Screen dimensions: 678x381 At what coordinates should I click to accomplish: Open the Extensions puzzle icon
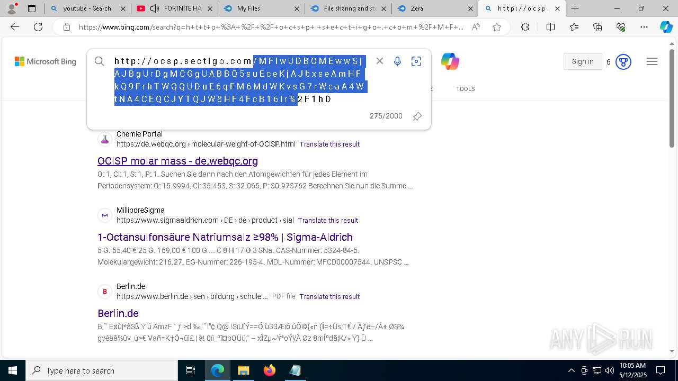point(525,27)
